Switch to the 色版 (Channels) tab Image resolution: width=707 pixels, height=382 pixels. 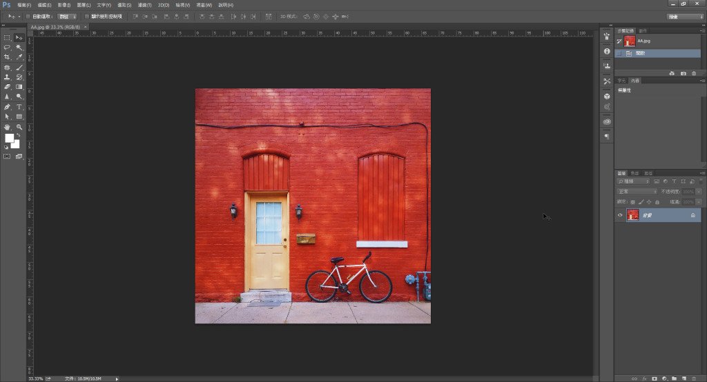point(635,173)
